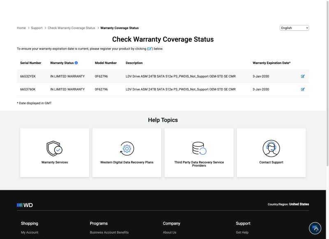The width and height of the screenshot is (329, 239).
Task: Click the Contact Support headset icon
Action: click(x=271, y=148)
